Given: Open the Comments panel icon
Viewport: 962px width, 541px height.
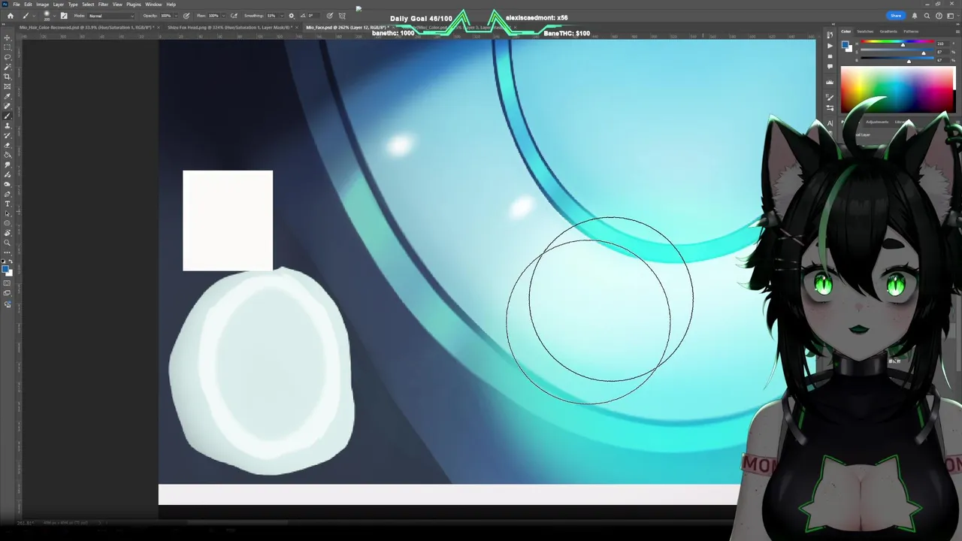Looking at the screenshot, I should [830, 67].
